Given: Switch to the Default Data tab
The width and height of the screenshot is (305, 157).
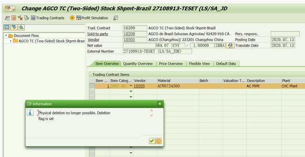Looking at the screenshot, I should (x=226, y=64).
